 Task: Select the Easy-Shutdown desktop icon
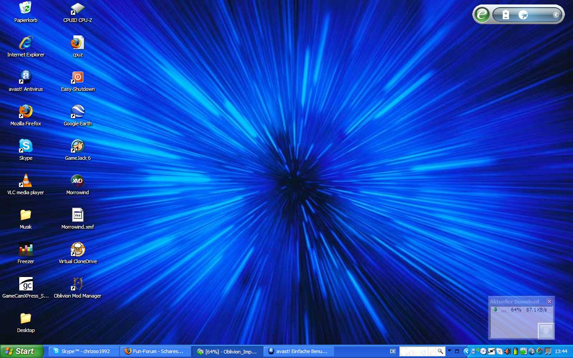[77, 77]
